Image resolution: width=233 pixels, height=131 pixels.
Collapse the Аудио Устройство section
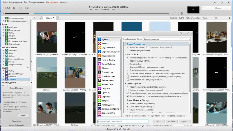125,44
